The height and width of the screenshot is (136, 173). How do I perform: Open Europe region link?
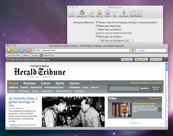(x=24, y=88)
